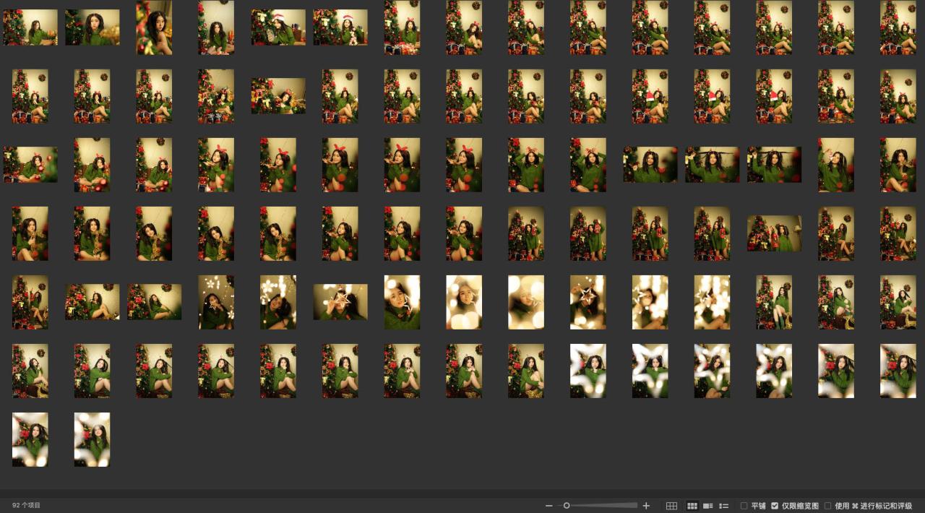Select the first thumbnail in the top row
The image size is (925, 513).
(x=30, y=27)
